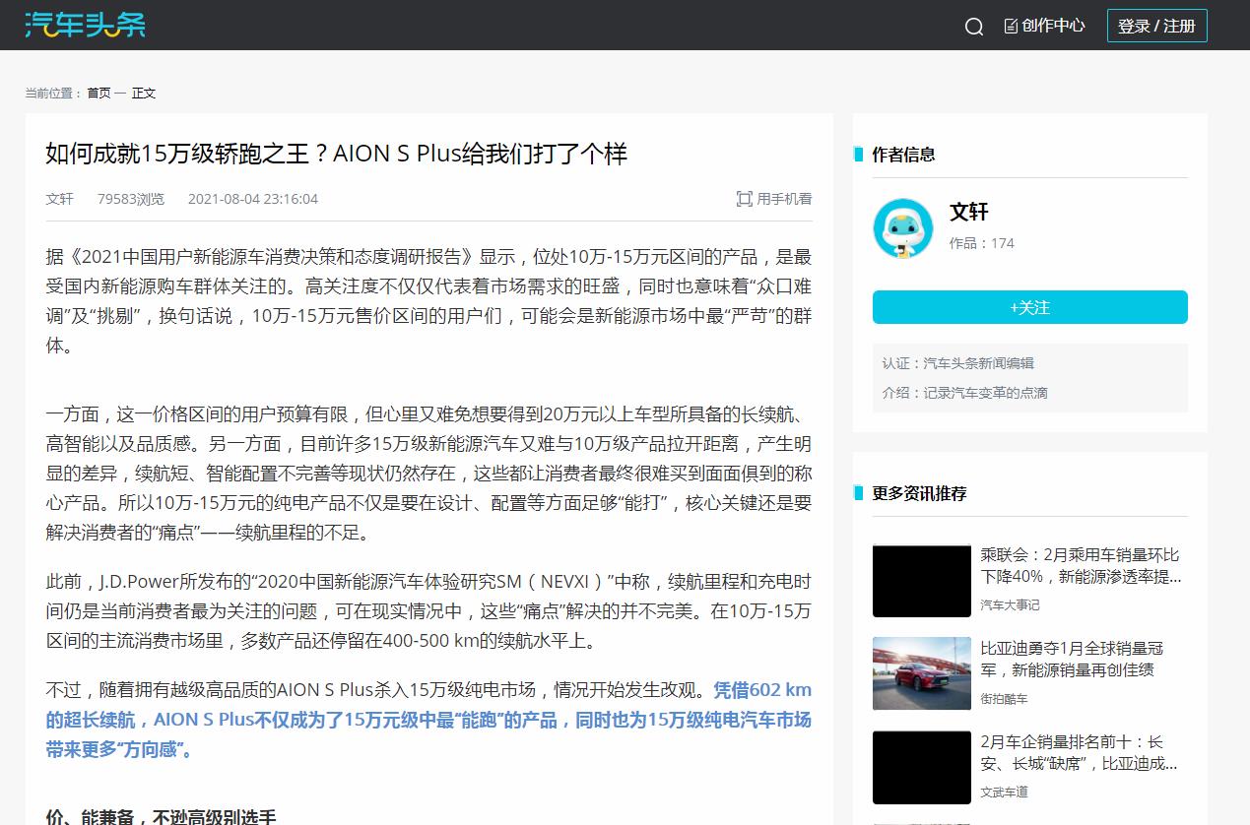Click the paragraph beginning 据《2021中国用户新能源车
The height and width of the screenshot is (825, 1250).
428,301
